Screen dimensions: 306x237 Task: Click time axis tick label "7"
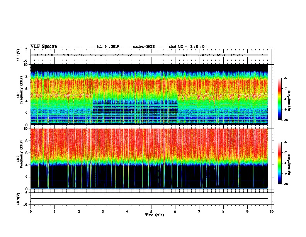(x=199, y=211)
